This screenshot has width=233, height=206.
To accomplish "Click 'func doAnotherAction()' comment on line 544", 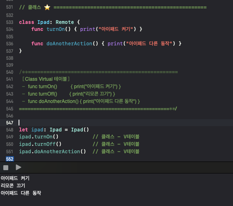I will (x=53, y=101).
